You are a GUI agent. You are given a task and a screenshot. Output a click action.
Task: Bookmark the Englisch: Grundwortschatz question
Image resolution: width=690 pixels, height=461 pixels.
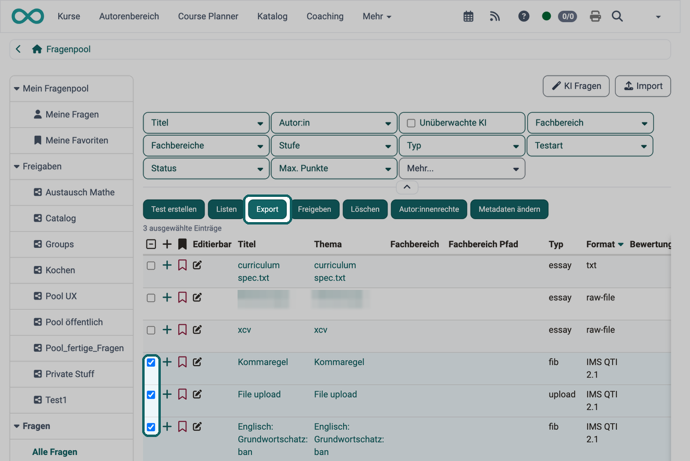pyautogui.click(x=182, y=426)
